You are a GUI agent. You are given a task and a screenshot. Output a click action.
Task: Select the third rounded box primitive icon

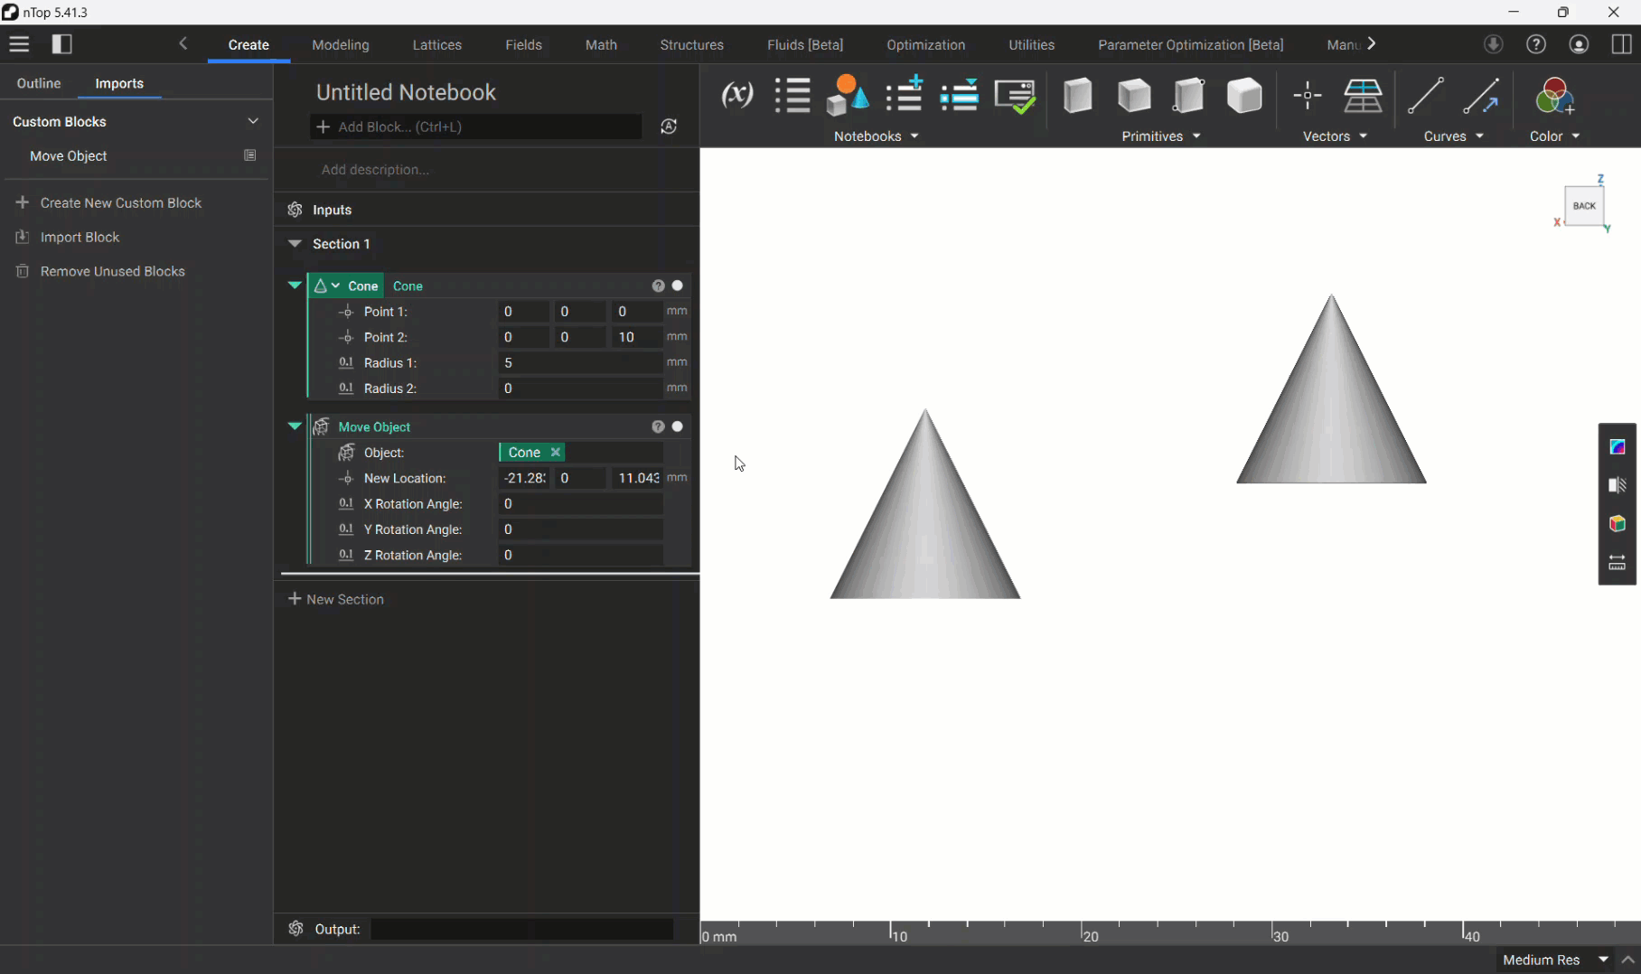(x=1188, y=95)
